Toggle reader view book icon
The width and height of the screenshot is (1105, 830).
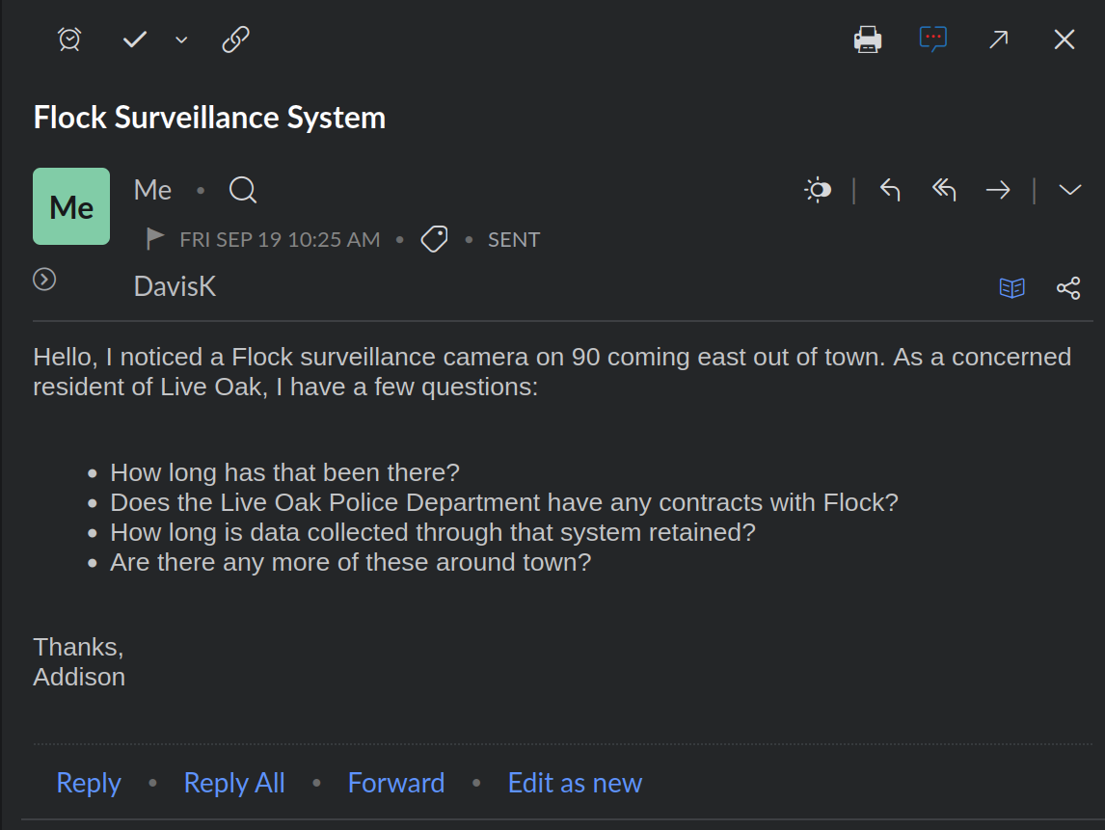(1012, 288)
